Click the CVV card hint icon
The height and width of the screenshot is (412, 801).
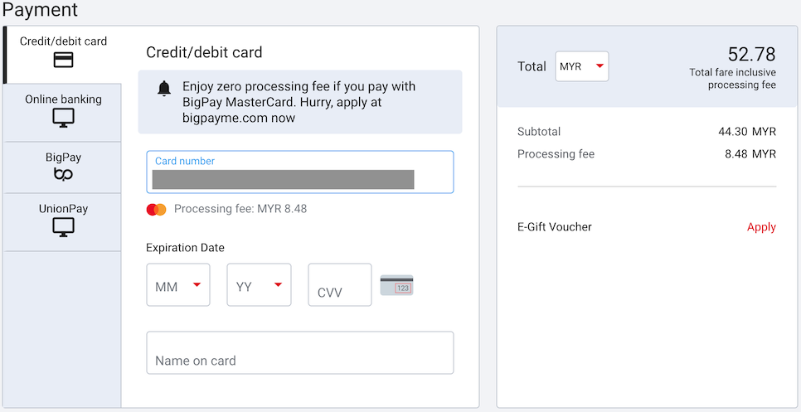pyautogui.click(x=396, y=285)
